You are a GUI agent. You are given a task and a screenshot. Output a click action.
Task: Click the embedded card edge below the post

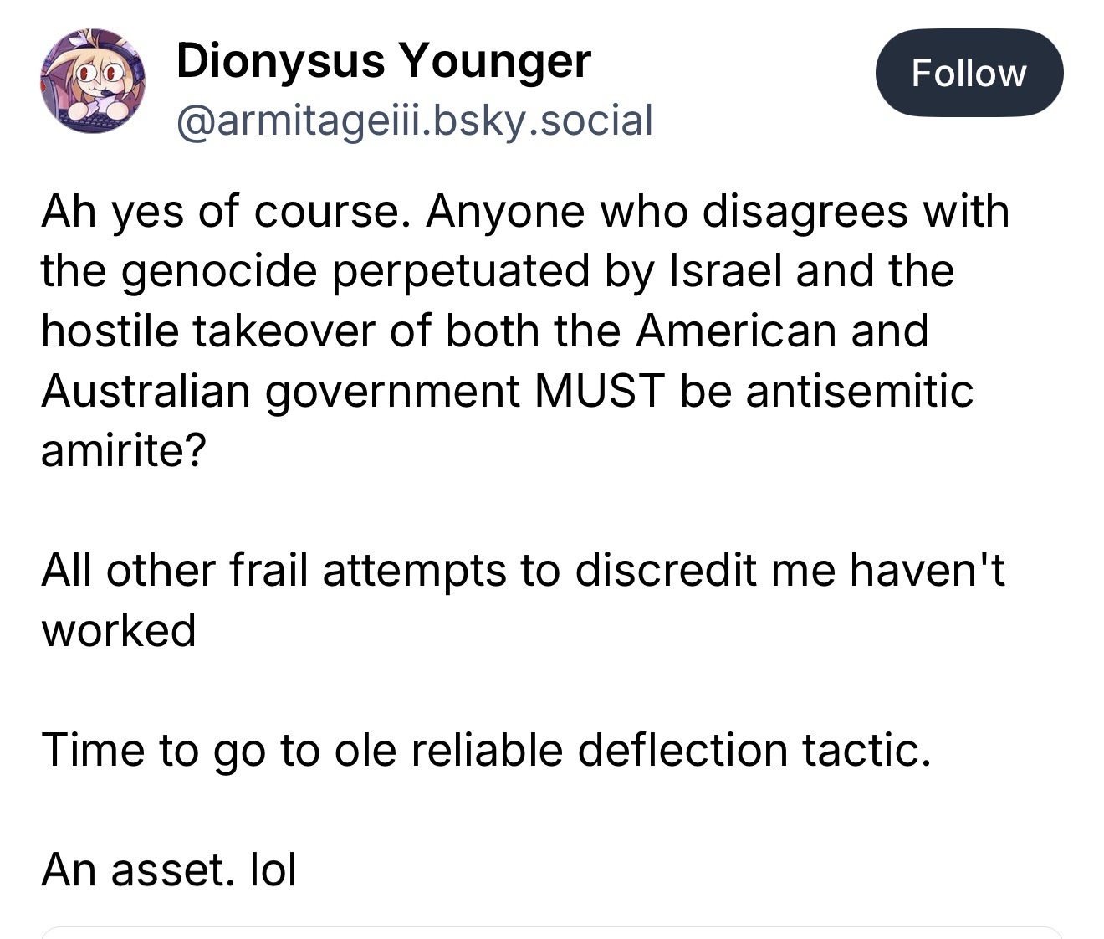tap(552, 931)
